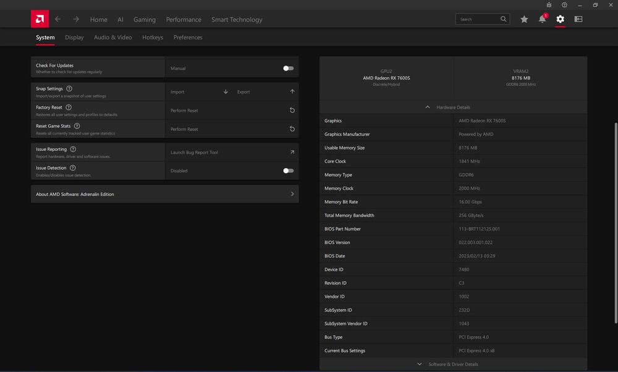Click the Export snapshot up arrow

[x=292, y=91]
